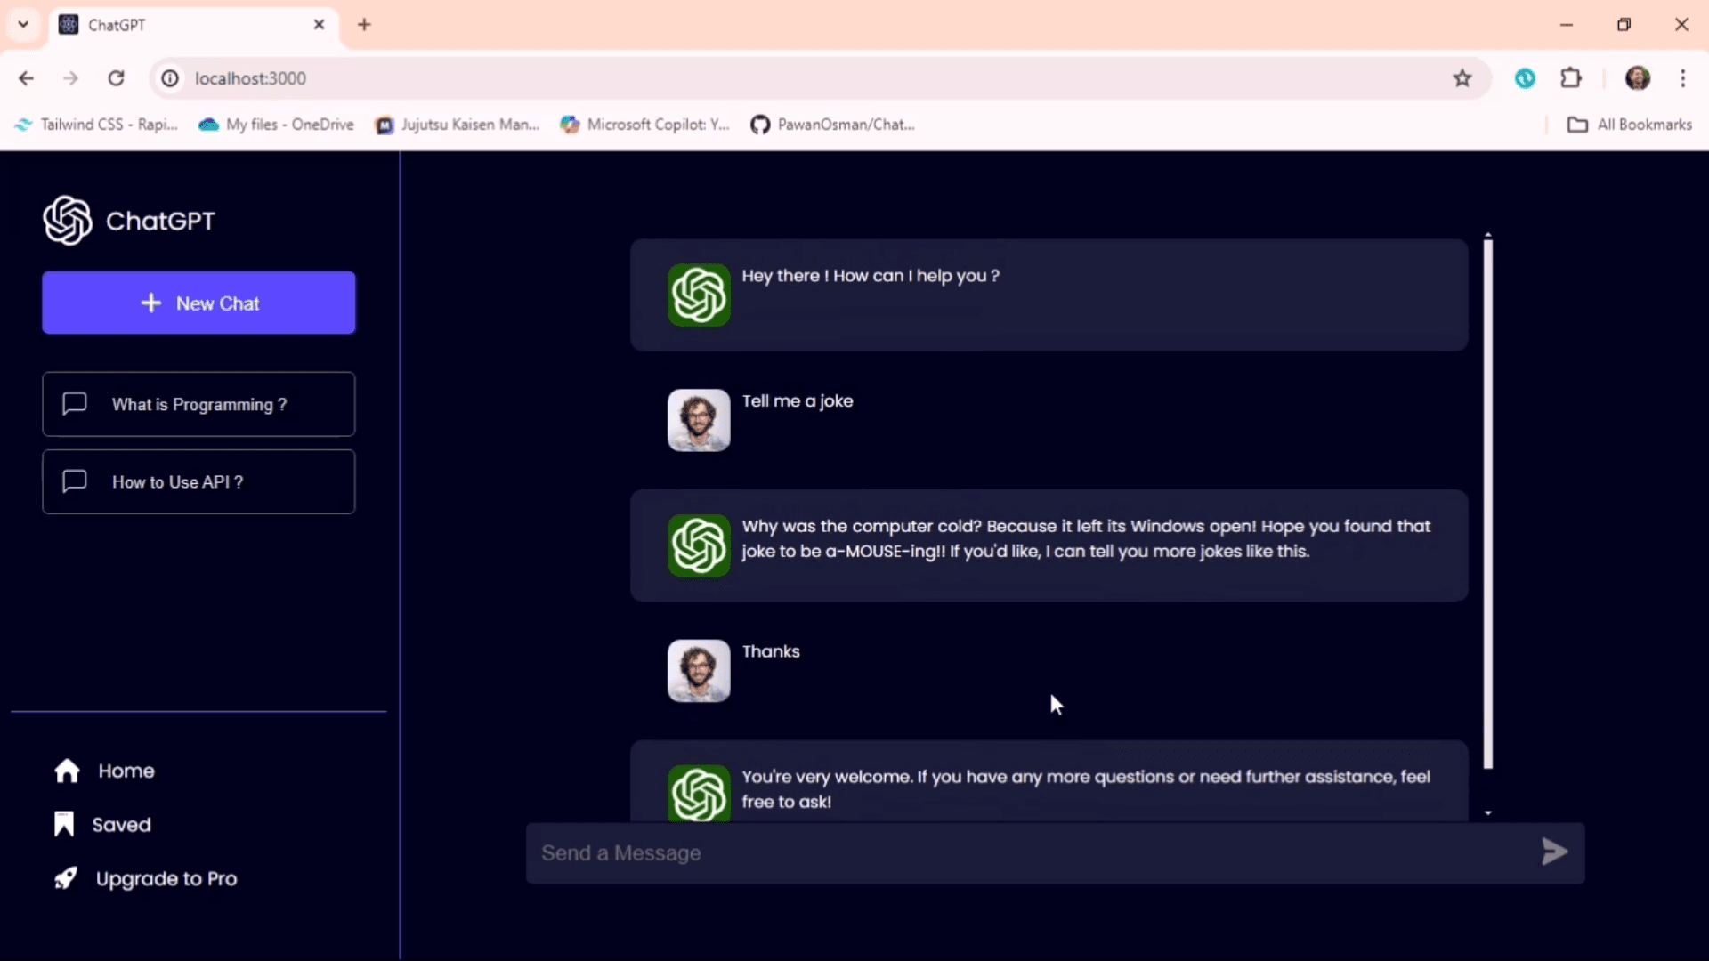Click the chat scrollbar down arrow
The image size is (1709, 961).
[1487, 813]
